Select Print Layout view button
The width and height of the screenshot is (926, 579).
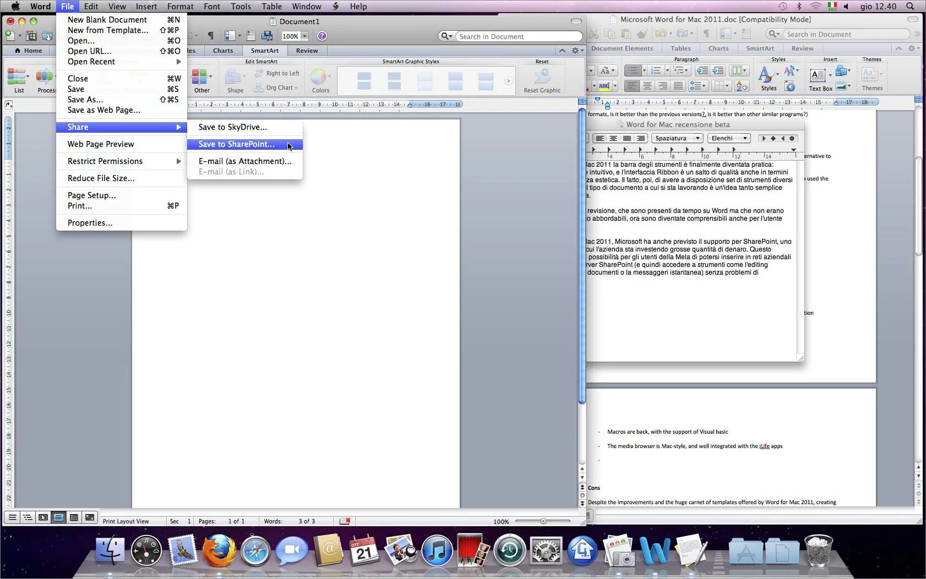[58, 517]
